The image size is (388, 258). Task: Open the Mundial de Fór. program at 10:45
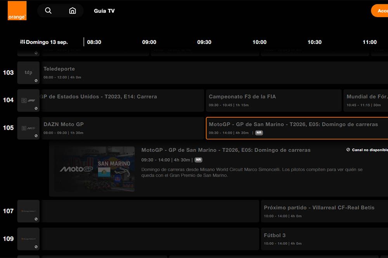366,100
